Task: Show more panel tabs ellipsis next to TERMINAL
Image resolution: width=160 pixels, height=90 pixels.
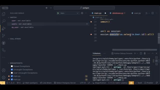Action: pos(104,53)
